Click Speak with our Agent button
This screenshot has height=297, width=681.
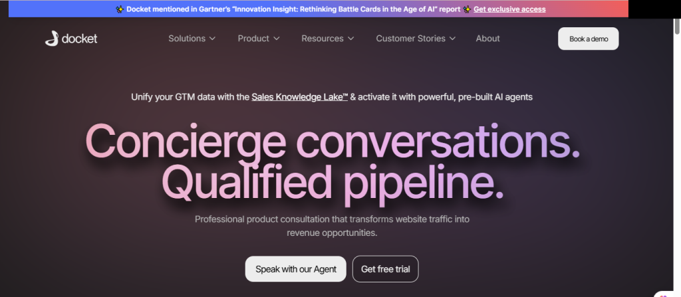pyautogui.click(x=296, y=269)
